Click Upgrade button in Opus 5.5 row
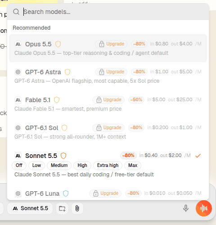 click(111, 44)
